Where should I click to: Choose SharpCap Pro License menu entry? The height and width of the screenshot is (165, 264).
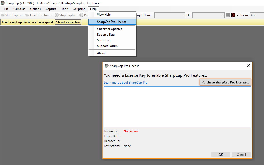pos(112,22)
